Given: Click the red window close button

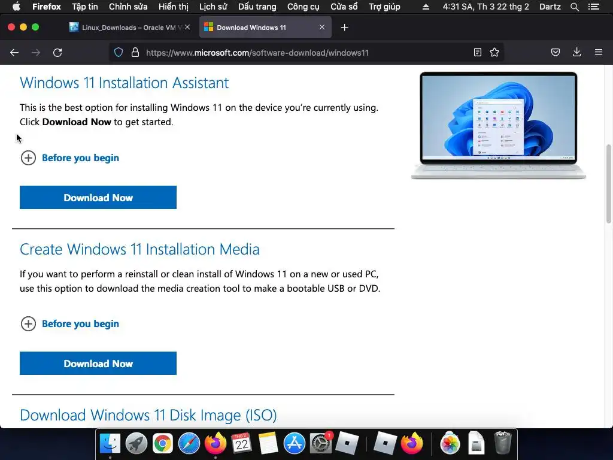Looking at the screenshot, I should coord(11,27).
